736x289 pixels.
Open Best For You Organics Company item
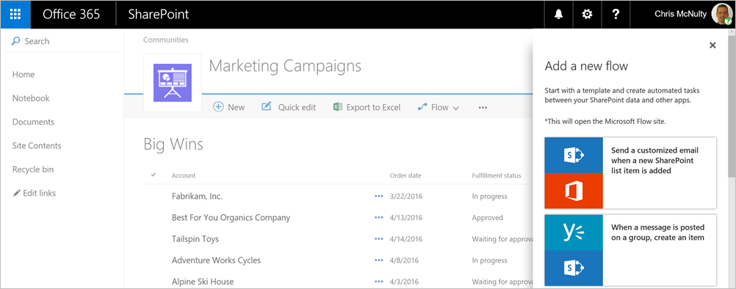click(231, 218)
